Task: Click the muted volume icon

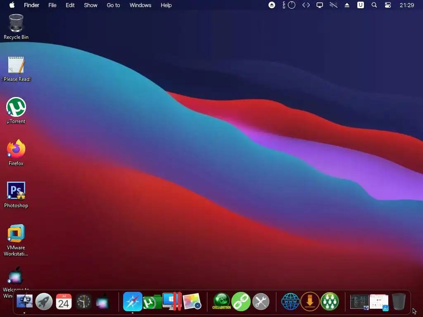Action: (x=333, y=5)
